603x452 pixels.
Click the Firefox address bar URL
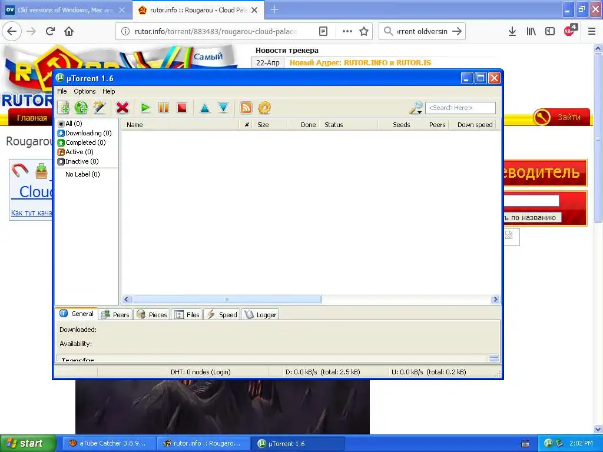[216, 32]
